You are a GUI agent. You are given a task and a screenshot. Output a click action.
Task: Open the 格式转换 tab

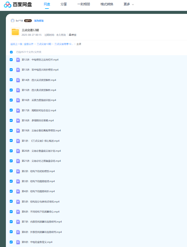point(107,4)
